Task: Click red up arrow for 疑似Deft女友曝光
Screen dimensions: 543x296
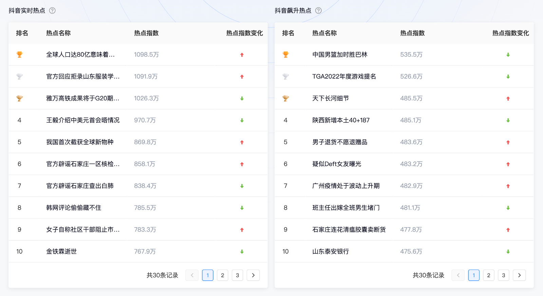Action: click(508, 164)
